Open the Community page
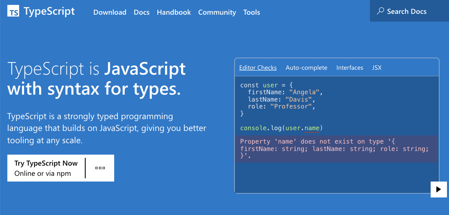The height and width of the screenshot is (215, 449). (217, 12)
